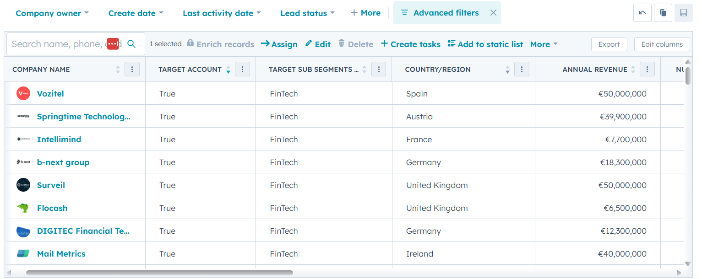
Task: Click the Mail Metrics logo
Action: click(23, 254)
